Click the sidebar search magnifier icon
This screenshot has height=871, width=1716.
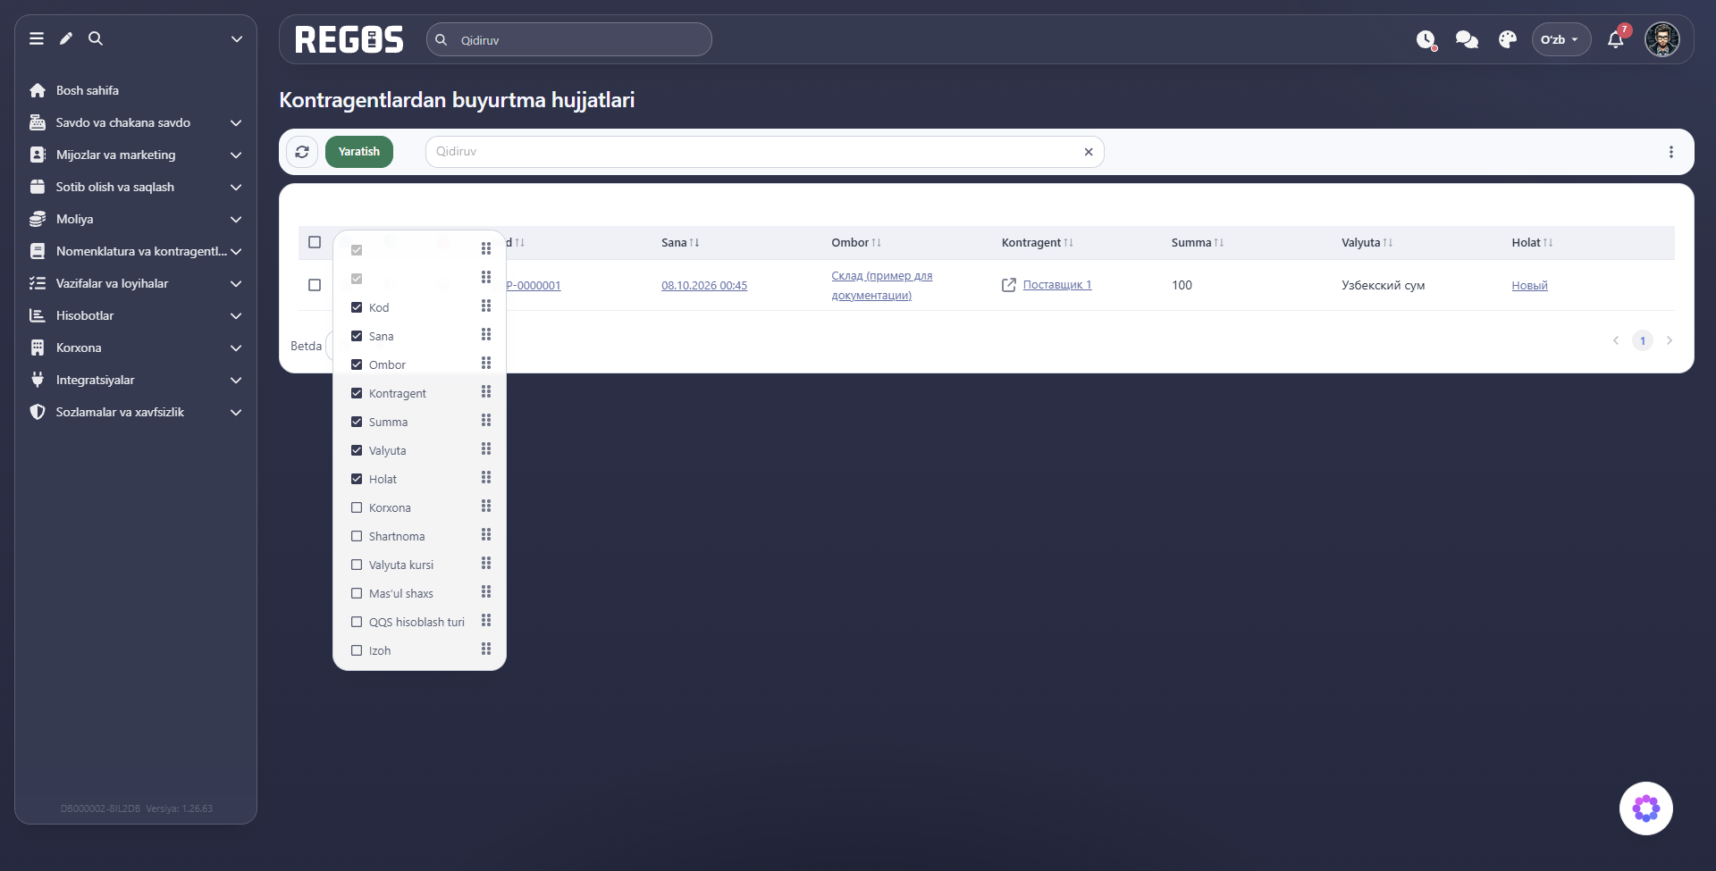tap(96, 38)
